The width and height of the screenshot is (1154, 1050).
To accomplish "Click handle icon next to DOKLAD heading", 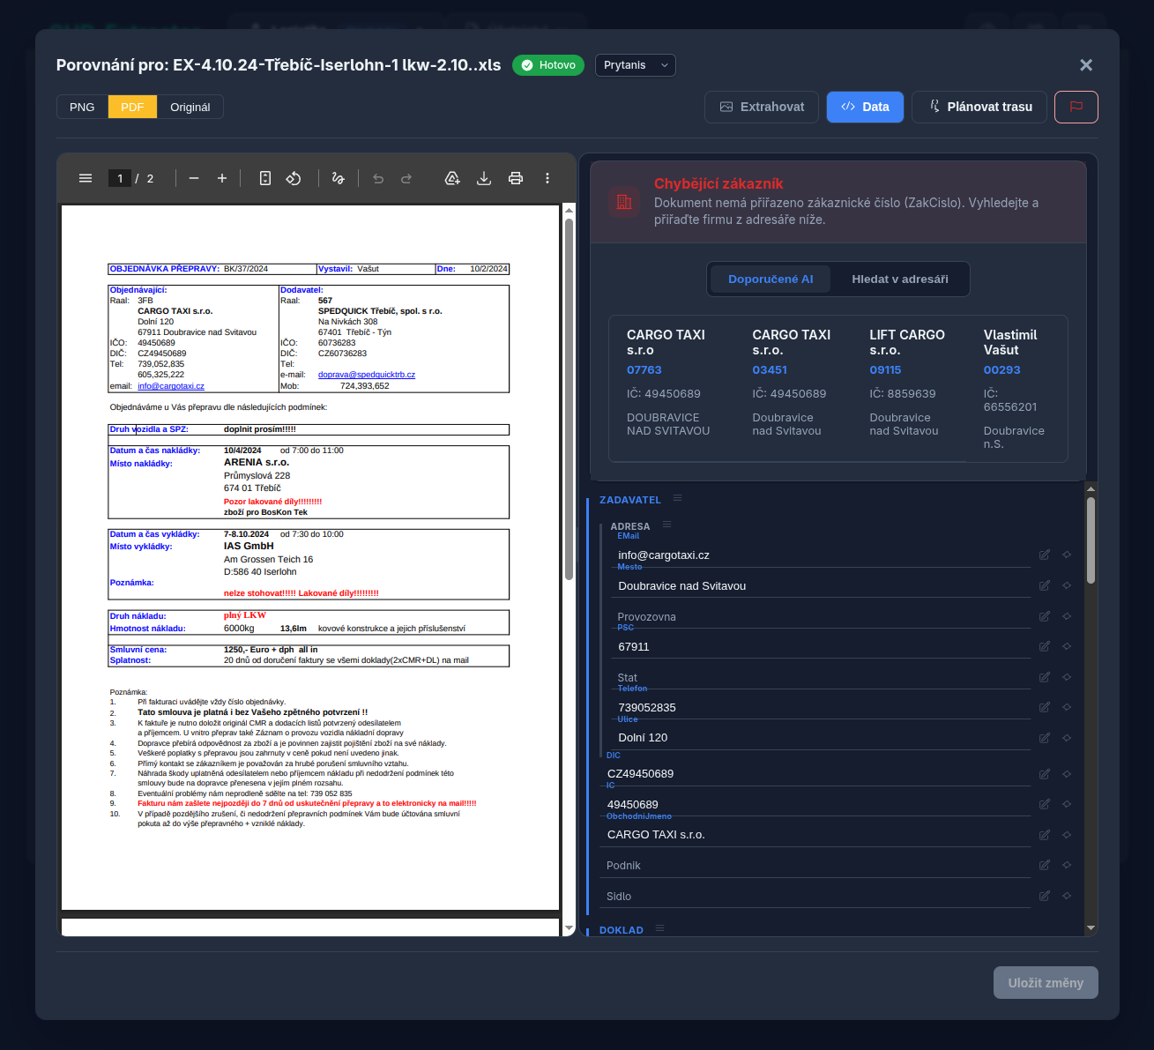I will pyautogui.click(x=660, y=928).
